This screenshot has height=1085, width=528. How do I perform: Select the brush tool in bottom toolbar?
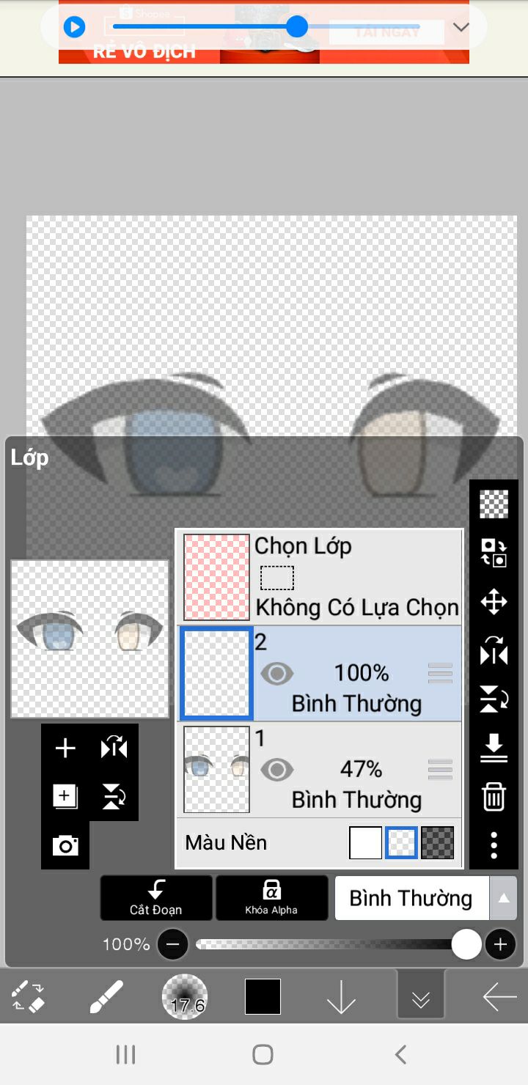[106, 998]
